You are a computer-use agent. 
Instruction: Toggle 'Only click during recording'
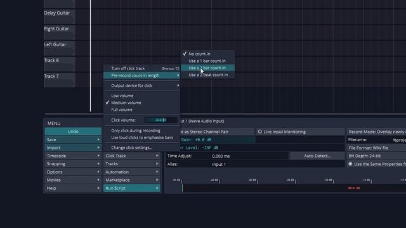tap(141, 130)
